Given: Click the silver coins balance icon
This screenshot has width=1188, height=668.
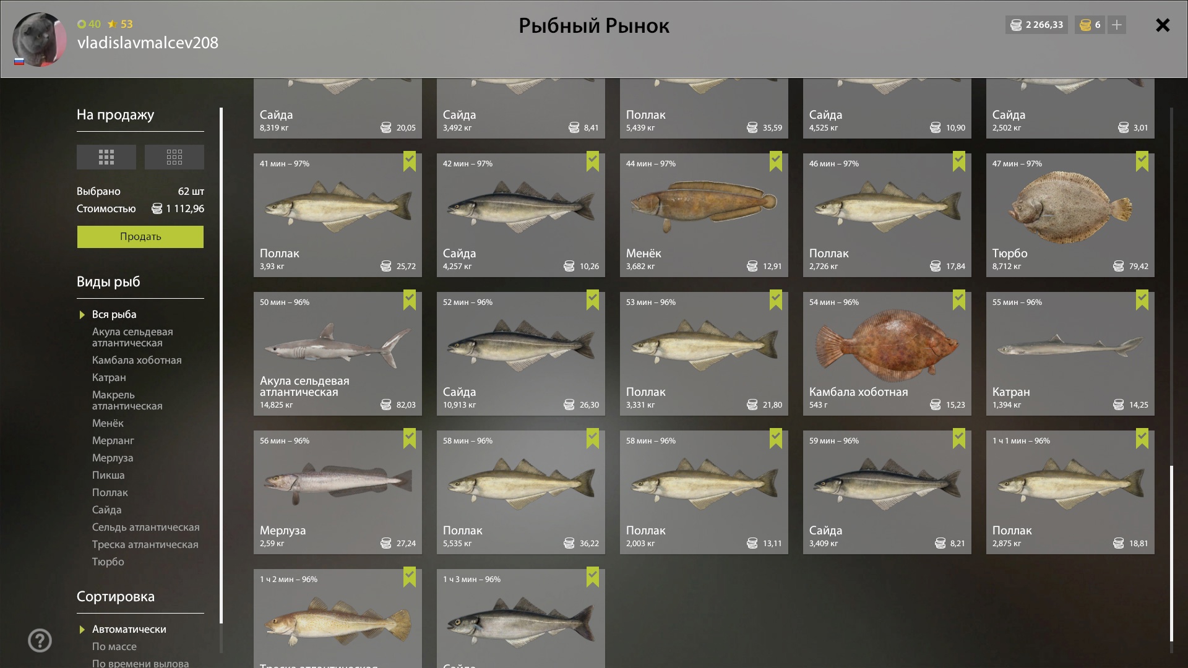Looking at the screenshot, I should tap(1015, 25).
